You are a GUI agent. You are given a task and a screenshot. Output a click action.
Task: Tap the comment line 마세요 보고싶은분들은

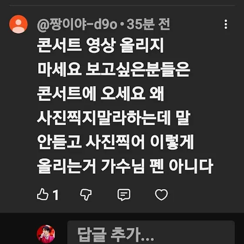[x=114, y=69]
